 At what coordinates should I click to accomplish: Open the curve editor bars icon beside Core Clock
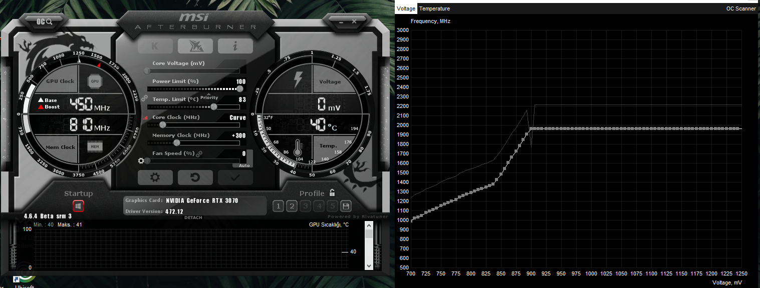146,118
